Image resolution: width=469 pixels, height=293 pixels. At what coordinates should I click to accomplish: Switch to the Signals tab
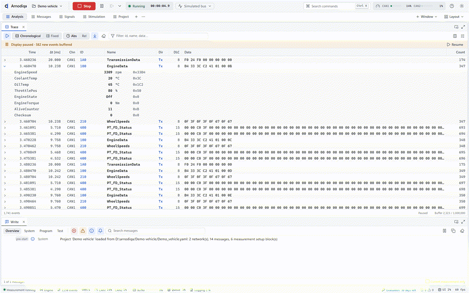pos(67,17)
